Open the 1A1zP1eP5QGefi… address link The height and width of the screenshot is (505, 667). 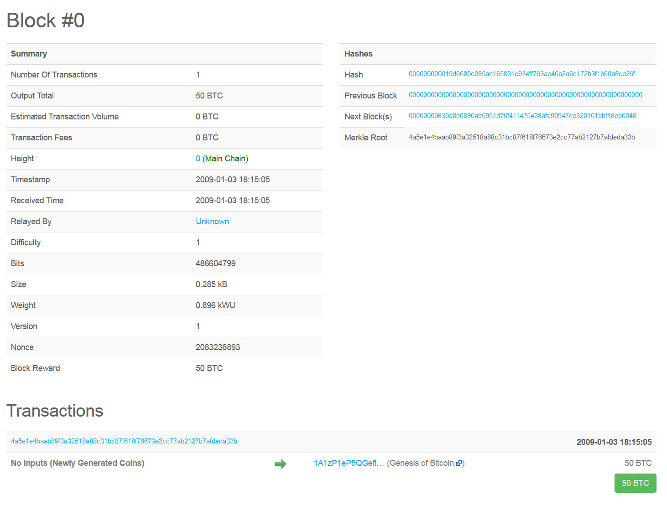click(x=349, y=463)
